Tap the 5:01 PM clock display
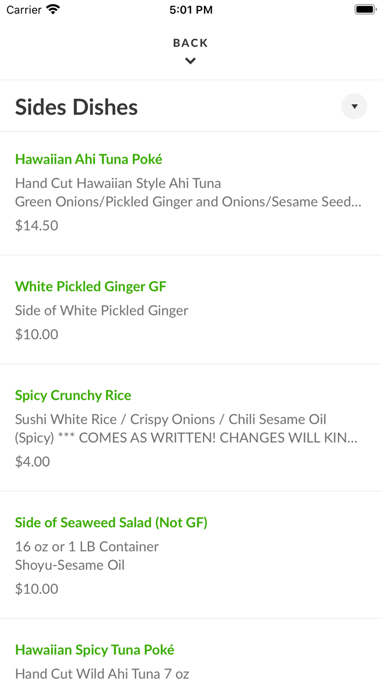Viewport: 382px width, 679px height. pos(190,9)
